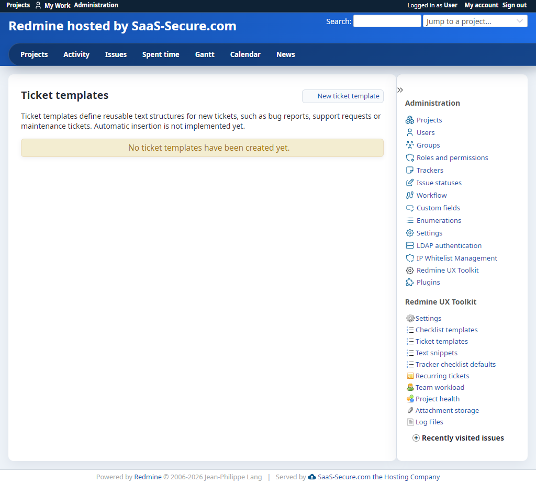Switch to the Calendar tab

tap(245, 54)
